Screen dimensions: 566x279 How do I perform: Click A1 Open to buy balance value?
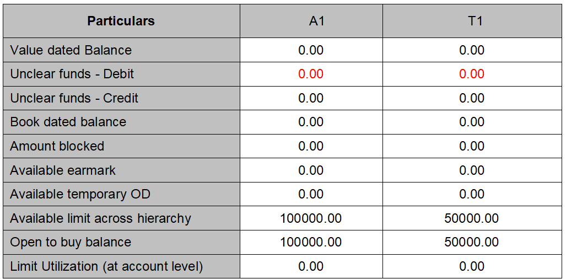coord(311,242)
